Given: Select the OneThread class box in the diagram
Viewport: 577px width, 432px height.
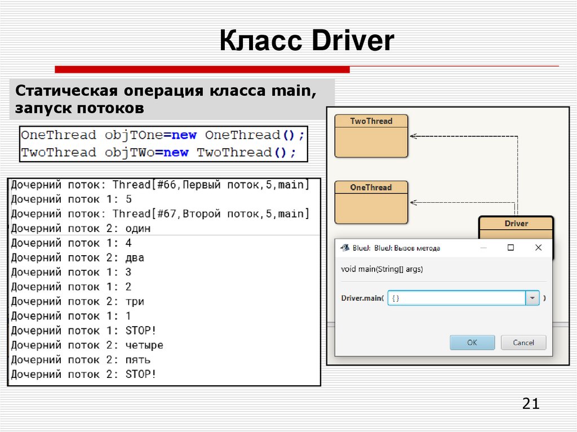Looking at the screenshot, I should (x=371, y=202).
